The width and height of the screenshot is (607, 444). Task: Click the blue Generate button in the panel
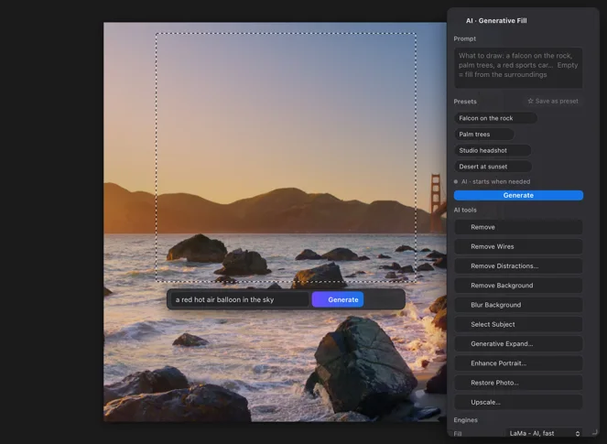(x=518, y=196)
